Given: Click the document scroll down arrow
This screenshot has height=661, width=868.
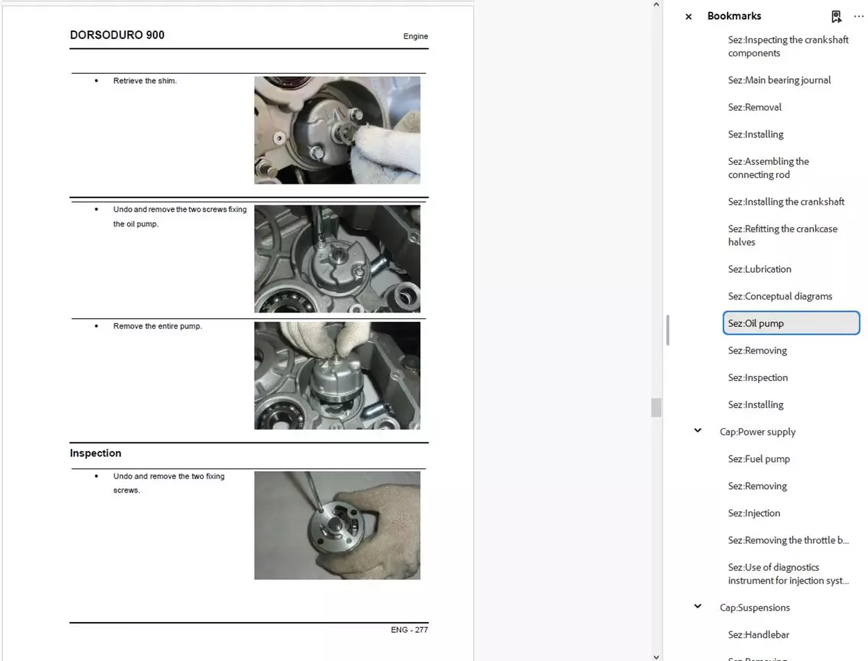Looking at the screenshot, I should [x=656, y=655].
